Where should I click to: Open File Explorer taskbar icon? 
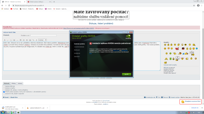(8, 112)
